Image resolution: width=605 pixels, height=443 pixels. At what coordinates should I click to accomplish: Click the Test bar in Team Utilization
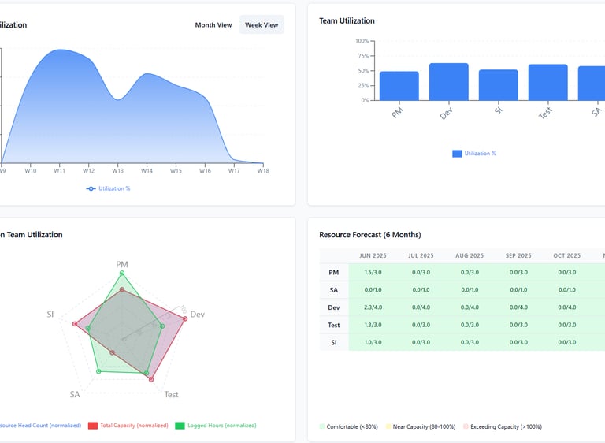pos(548,82)
